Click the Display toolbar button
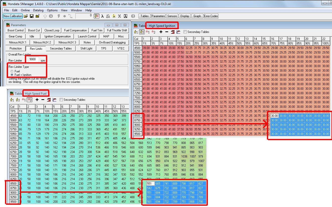The height and width of the screenshot is (207, 332). coord(185,16)
